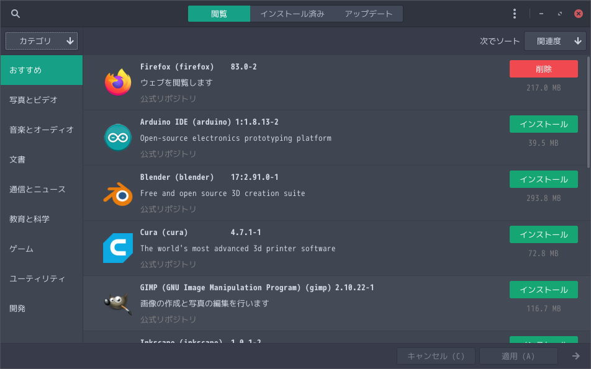
Task: Click the forward arrow at bottom right
Action: pyautogui.click(x=576, y=356)
